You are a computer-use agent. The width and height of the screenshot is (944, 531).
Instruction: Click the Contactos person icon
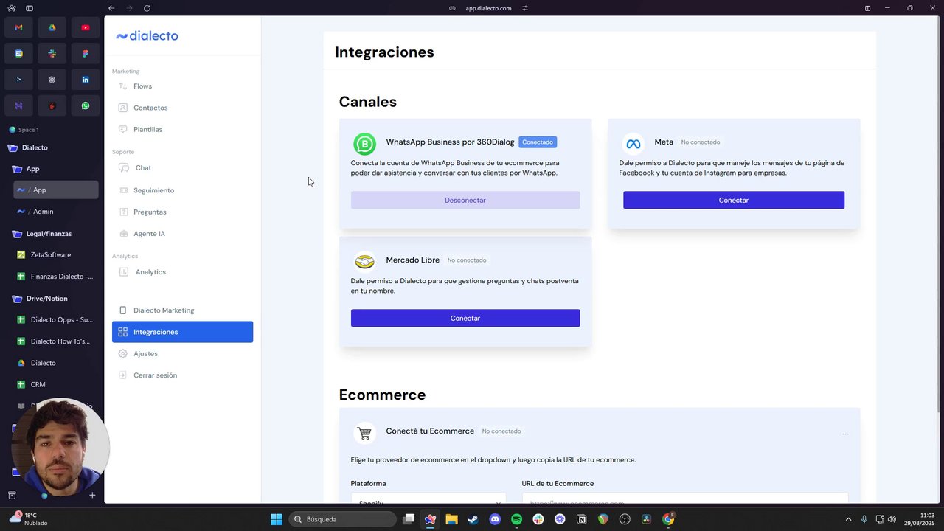(x=123, y=108)
